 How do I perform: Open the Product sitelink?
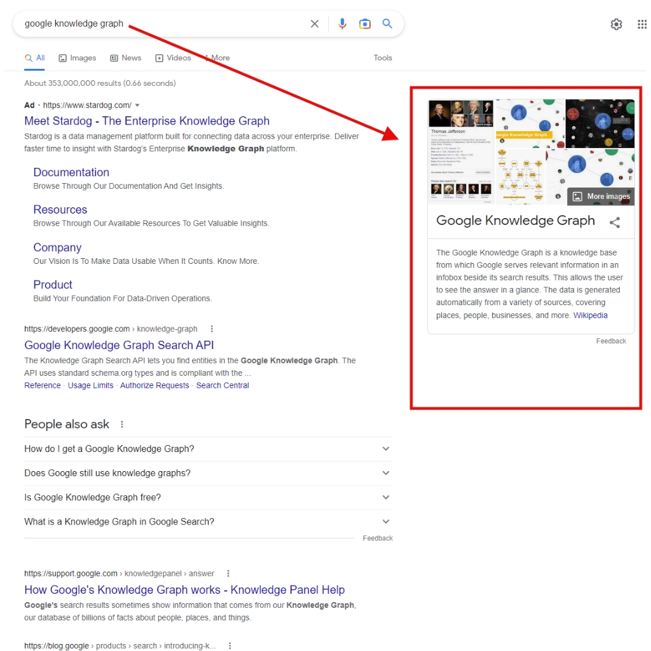[x=53, y=285]
